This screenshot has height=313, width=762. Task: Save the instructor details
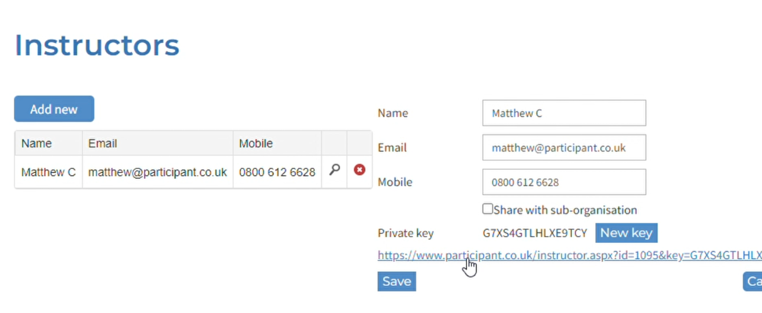[x=396, y=281]
